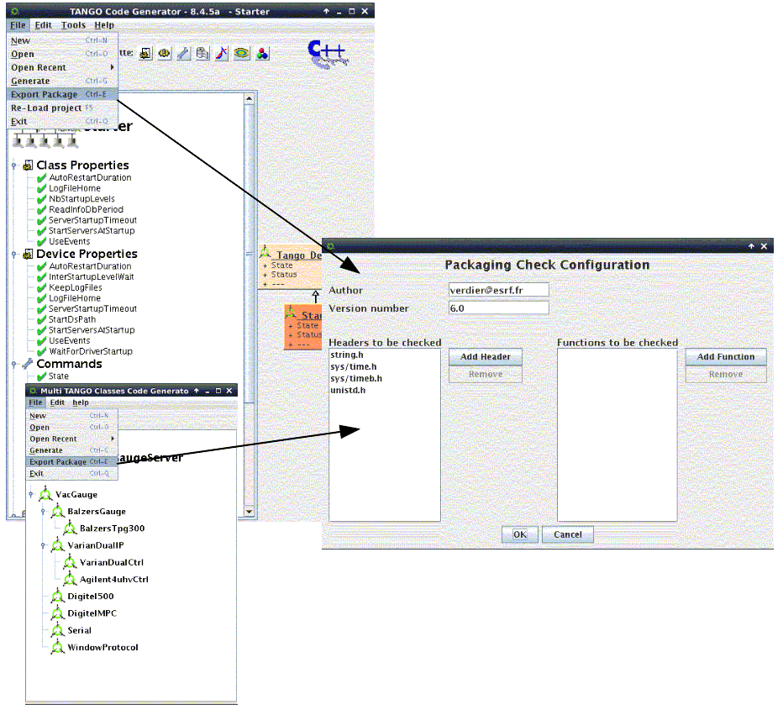Viewport: 783px width, 710px height.
Task: Select the WaitForDriverStartup device property
Action: coord(91,351)
